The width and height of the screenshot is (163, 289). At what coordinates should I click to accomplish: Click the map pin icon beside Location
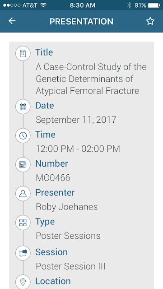point(23,282)
